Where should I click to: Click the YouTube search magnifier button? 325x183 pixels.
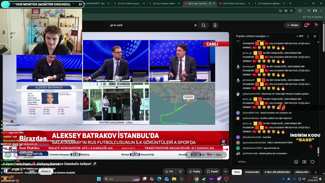[204, 25]
